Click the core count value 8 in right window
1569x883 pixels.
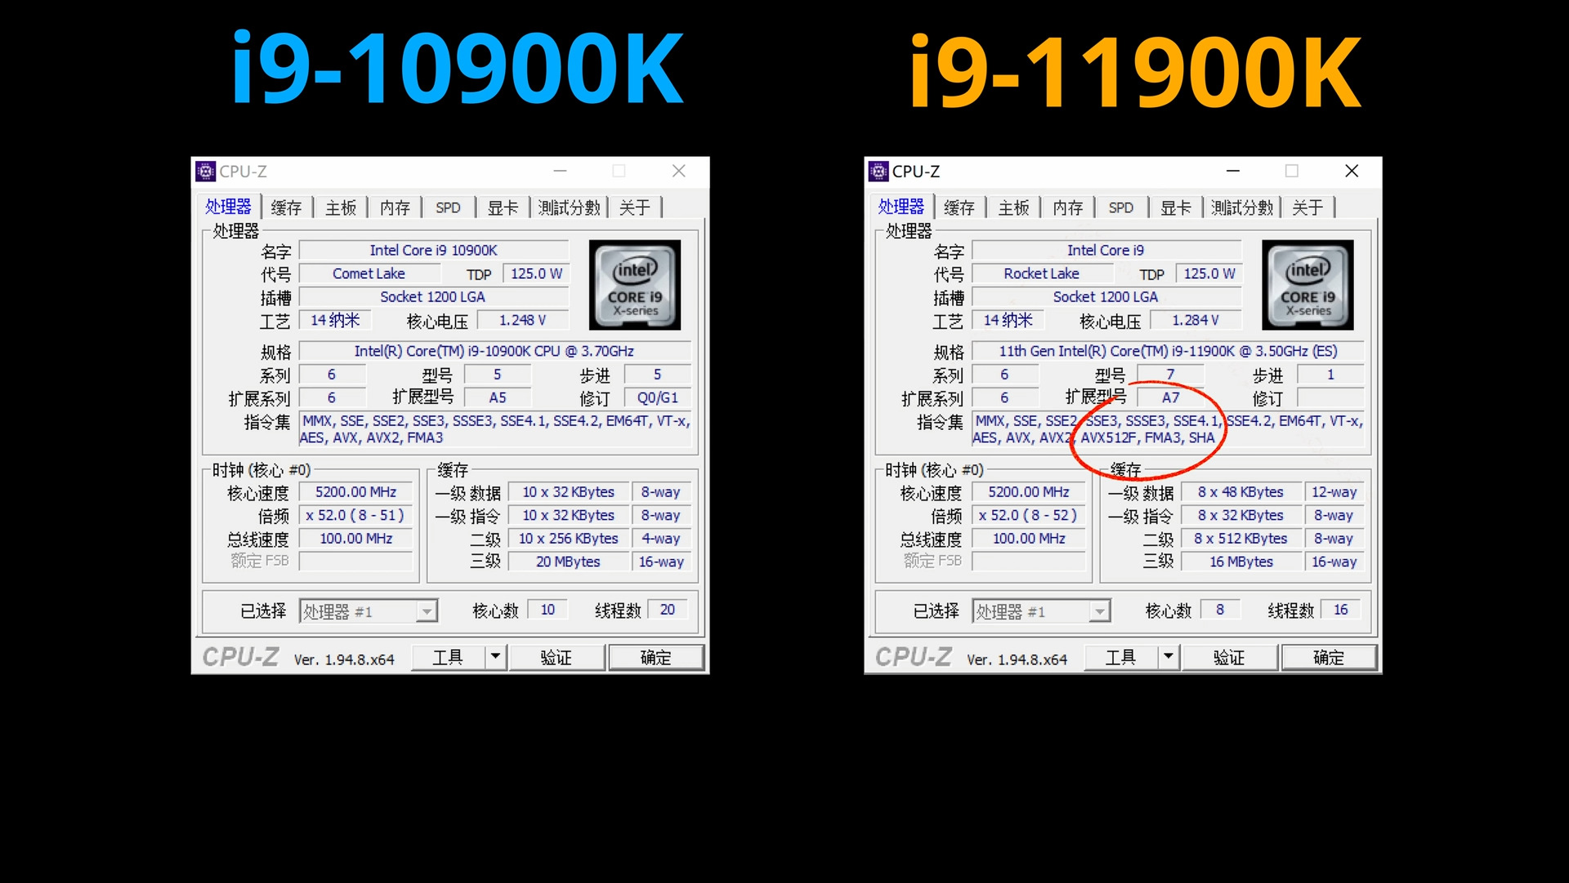[1221, 610]
